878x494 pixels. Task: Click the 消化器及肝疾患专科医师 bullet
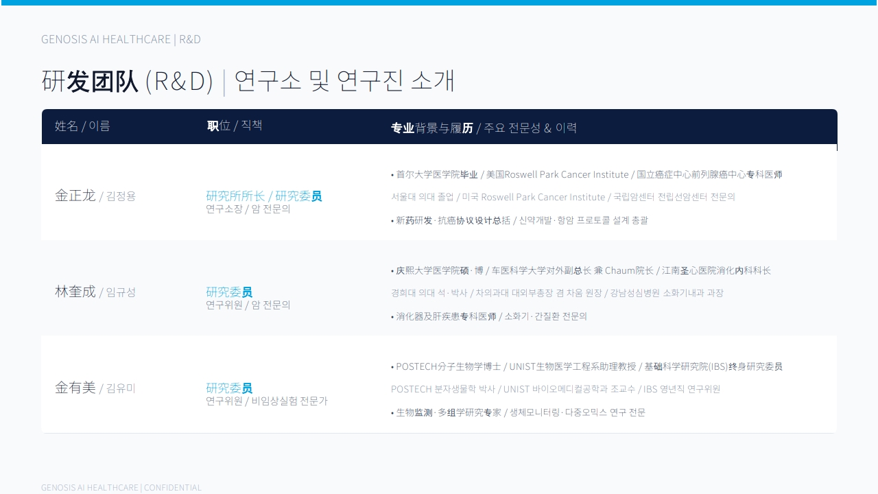click(489, 316)
